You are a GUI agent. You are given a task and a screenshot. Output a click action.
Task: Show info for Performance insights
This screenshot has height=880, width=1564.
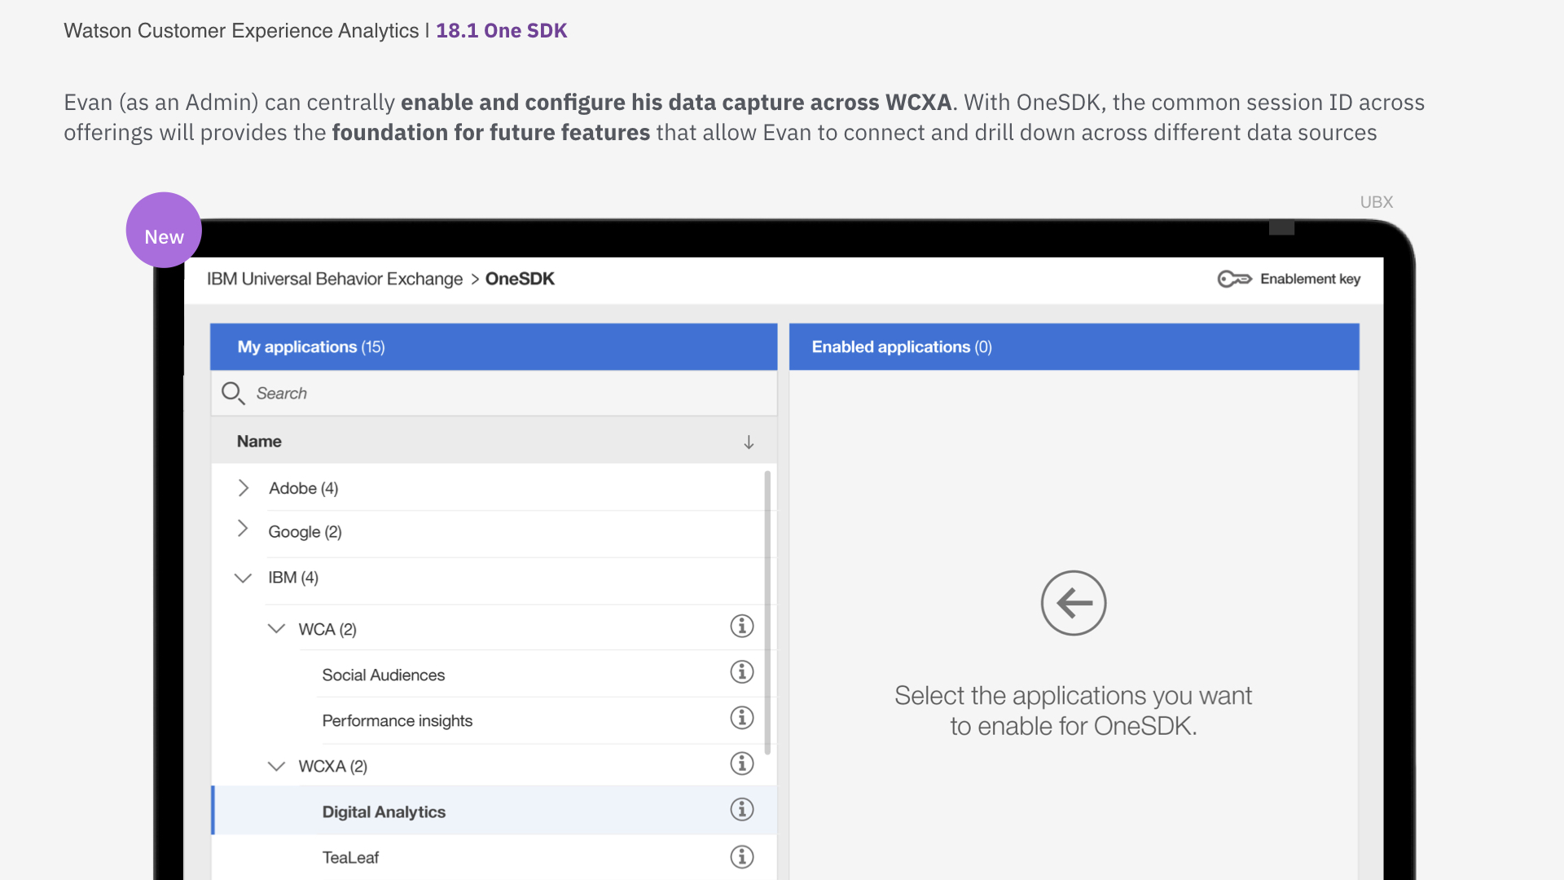point(741,718)
